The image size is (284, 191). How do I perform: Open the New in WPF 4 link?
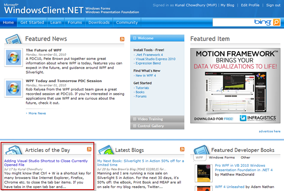click(x=146, y=76)
